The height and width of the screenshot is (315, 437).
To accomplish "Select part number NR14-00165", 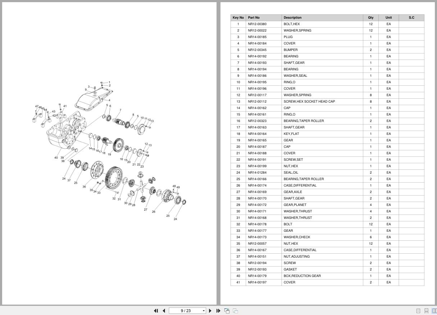I will [x=257, y=140].
